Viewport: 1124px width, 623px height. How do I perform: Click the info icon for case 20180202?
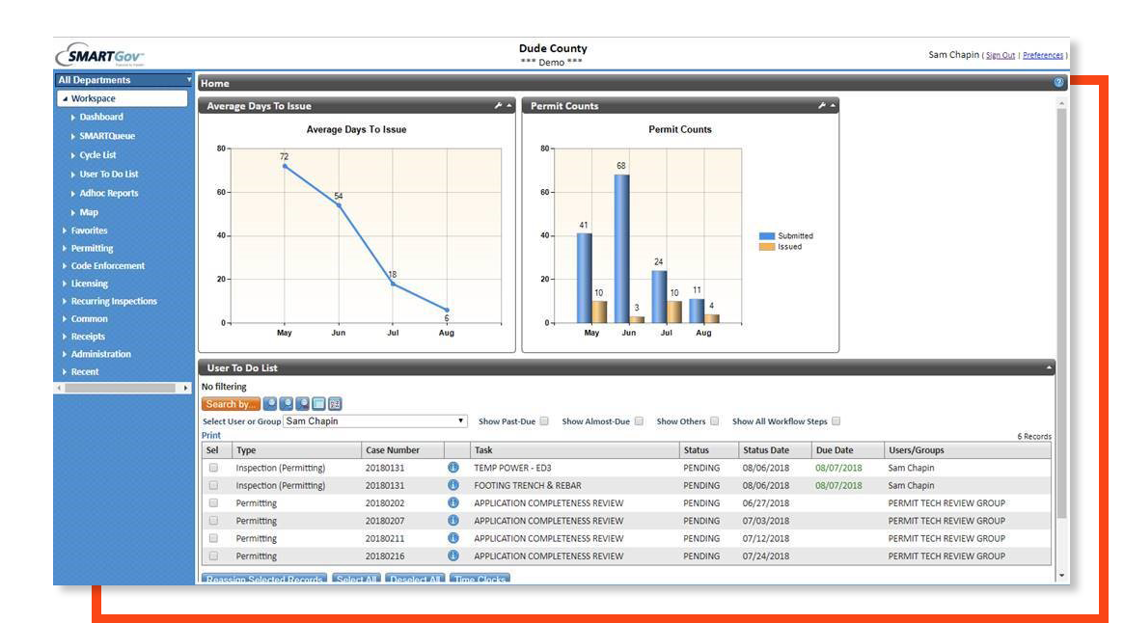click(x=452, y=502)
